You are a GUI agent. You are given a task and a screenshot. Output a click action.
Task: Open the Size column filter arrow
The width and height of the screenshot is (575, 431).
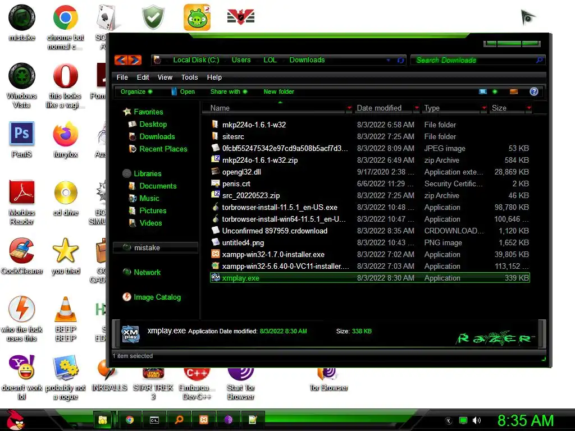pyautogui.click(x=529, y=108)
